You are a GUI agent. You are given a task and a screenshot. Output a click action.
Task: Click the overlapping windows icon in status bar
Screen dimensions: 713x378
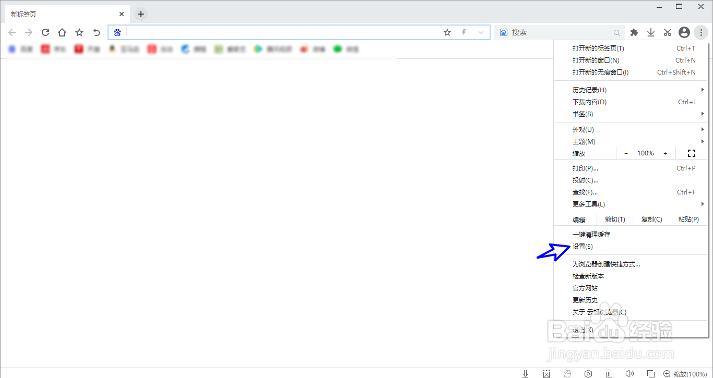651,373
